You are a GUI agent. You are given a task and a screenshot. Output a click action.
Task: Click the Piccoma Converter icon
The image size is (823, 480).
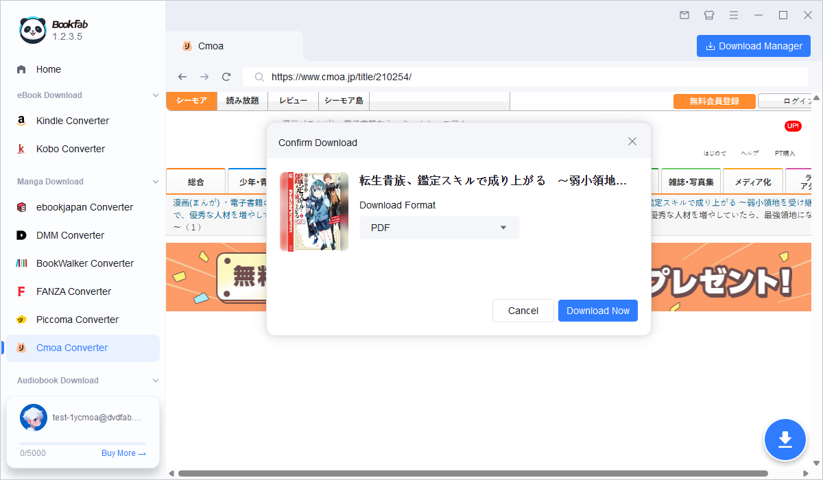(x=22, y=320)
